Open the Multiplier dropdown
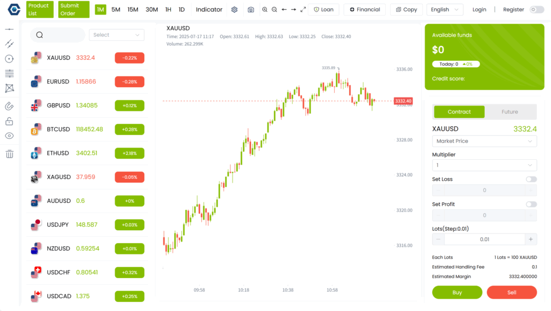Screen dimensions: 551x311 click(x=484, y=165)
